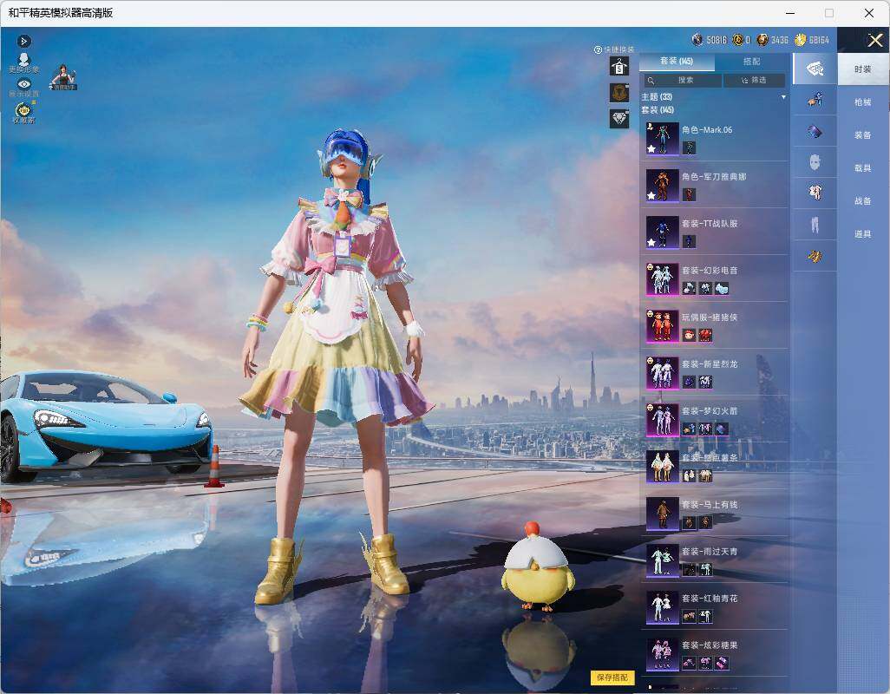Select the 套装-雨过天青 outfit thumbnail
The image size is (890, 694).
coord(663,560)
